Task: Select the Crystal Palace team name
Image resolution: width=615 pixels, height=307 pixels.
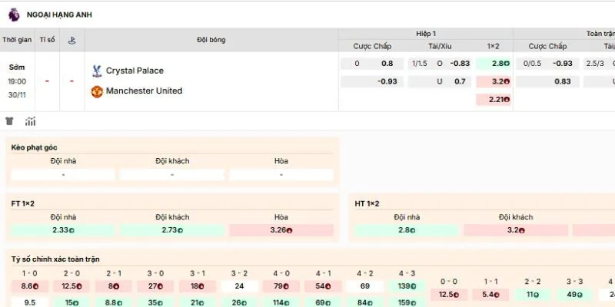Action: tap(135, 71)
